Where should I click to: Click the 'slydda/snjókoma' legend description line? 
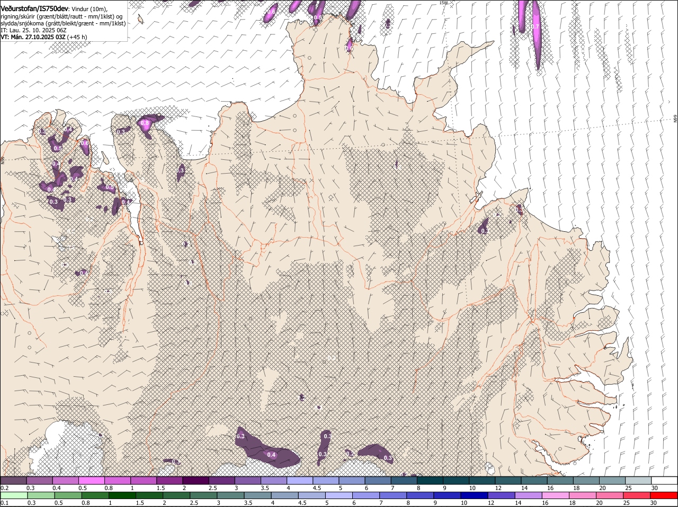[x=63, y=23]
